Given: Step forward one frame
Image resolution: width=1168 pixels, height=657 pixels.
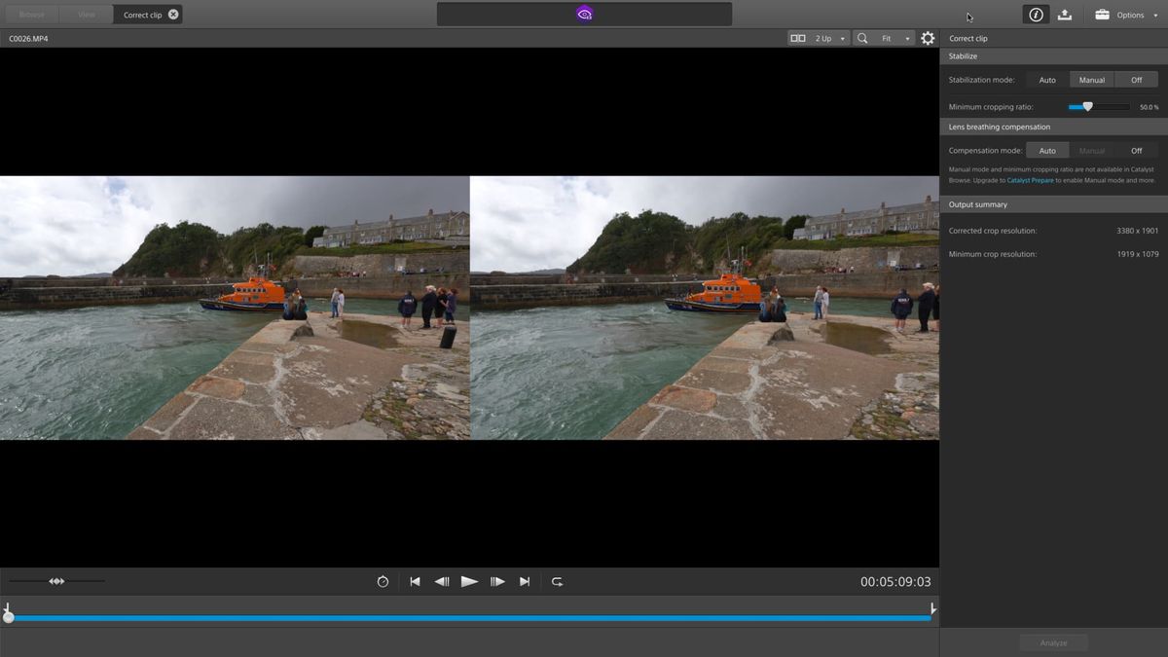Looking at the screenshot, I should (x=497, y=581).
